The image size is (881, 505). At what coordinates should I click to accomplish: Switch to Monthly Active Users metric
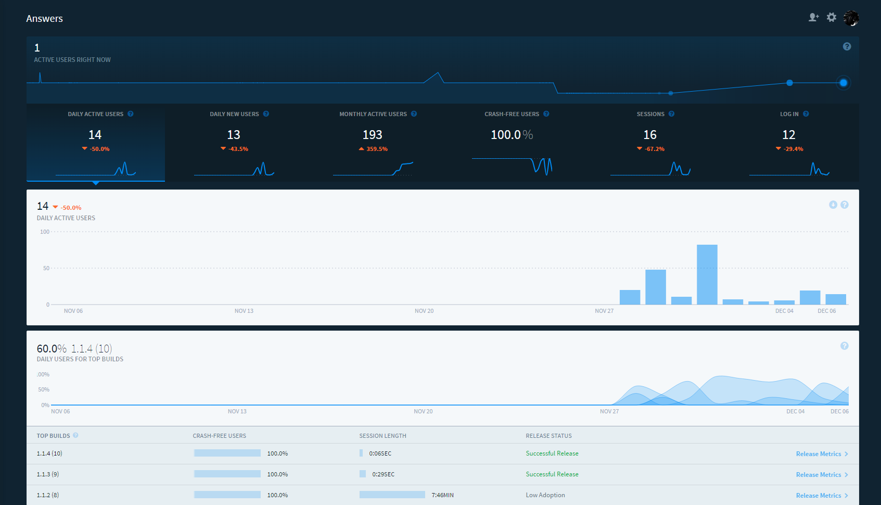(x=373, y=143)
